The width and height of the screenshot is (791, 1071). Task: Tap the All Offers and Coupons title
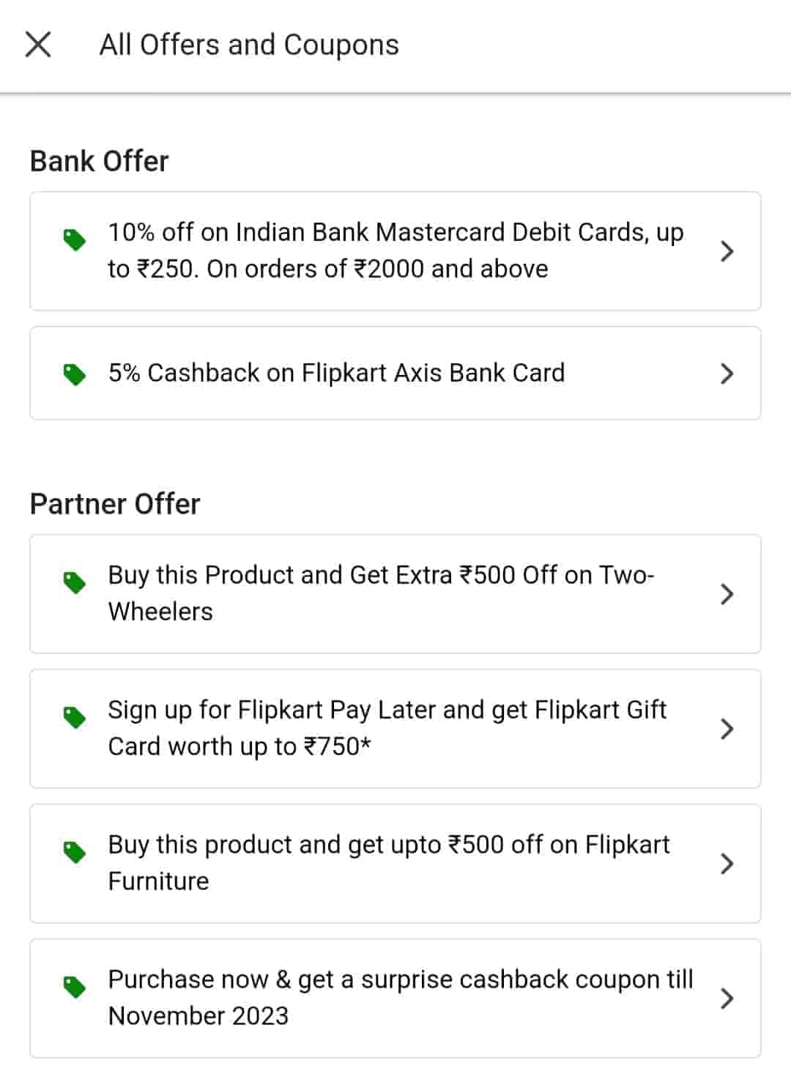tap(249, 45)
